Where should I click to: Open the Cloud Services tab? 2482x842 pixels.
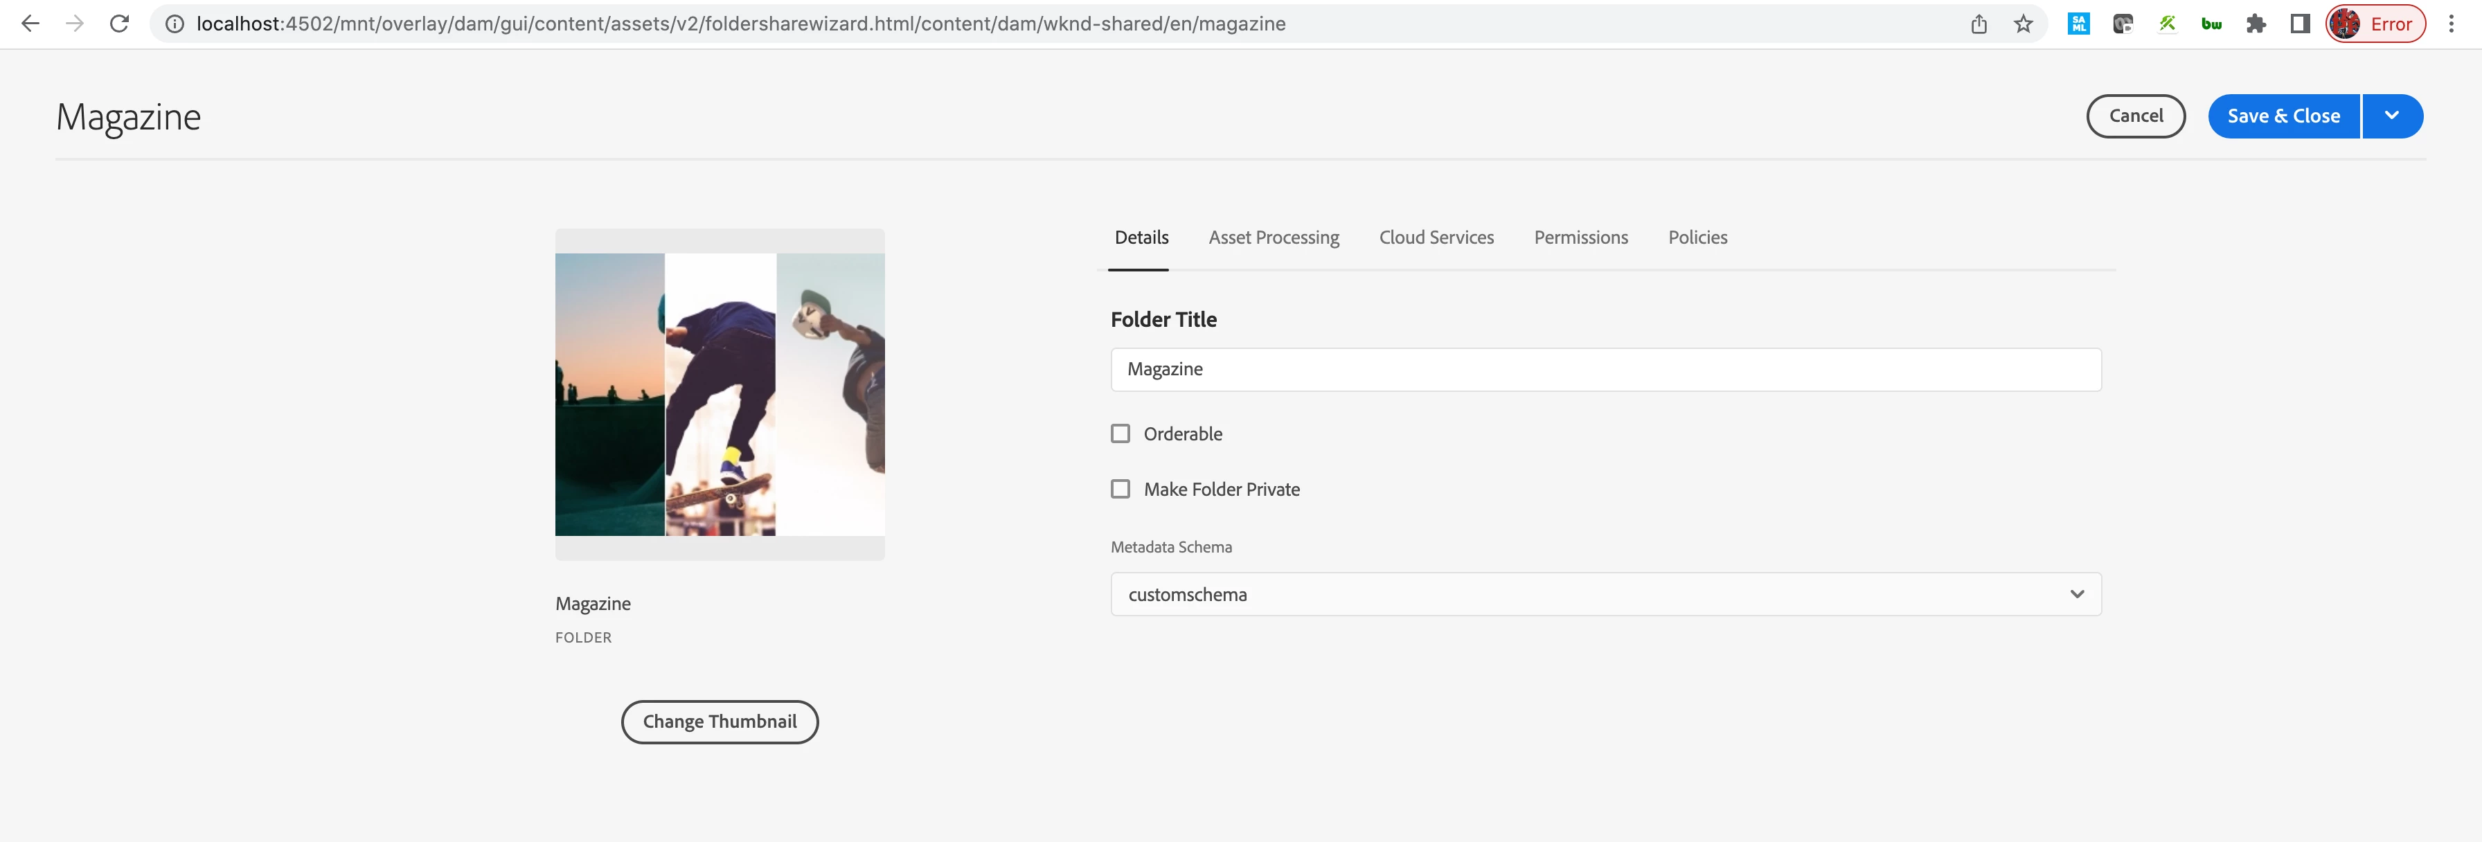coord(1436,238)
